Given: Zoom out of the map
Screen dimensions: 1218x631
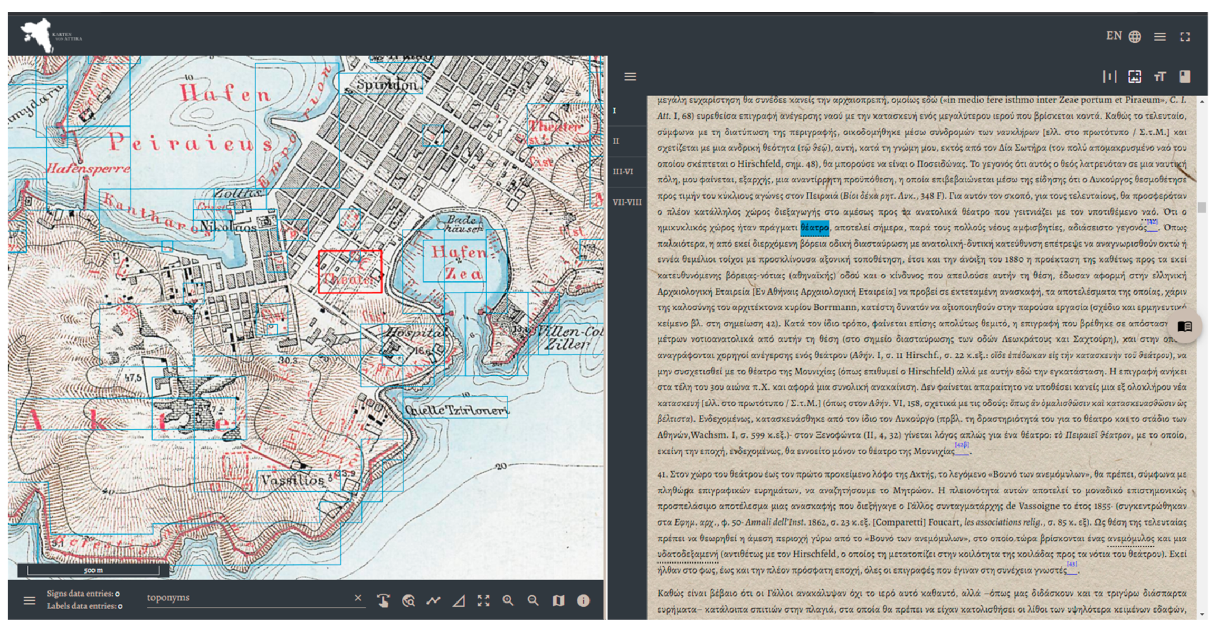Looking at the screenshot, I should (x=533, y=600).
